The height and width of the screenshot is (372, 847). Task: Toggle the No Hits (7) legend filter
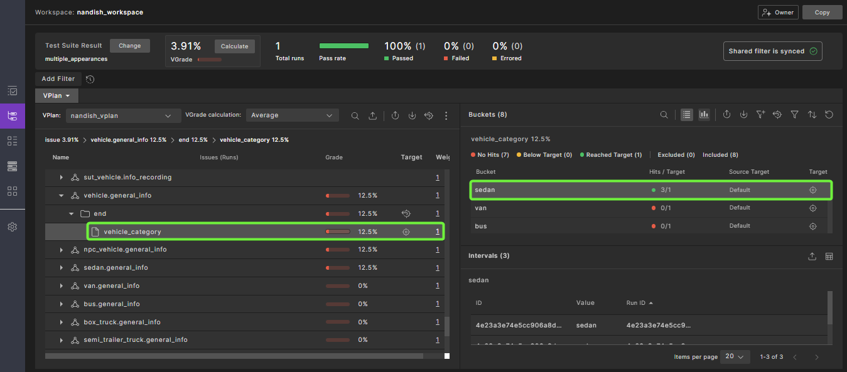489,155
